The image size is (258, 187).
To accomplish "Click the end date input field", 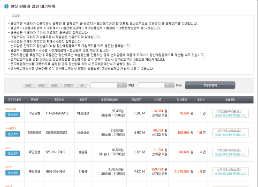I will click(152, 85).
